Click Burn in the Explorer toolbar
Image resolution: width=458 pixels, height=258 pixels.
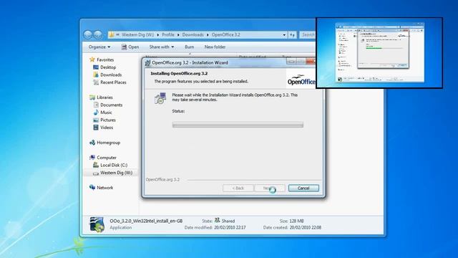pyautogui.click(x=189, y=47)
